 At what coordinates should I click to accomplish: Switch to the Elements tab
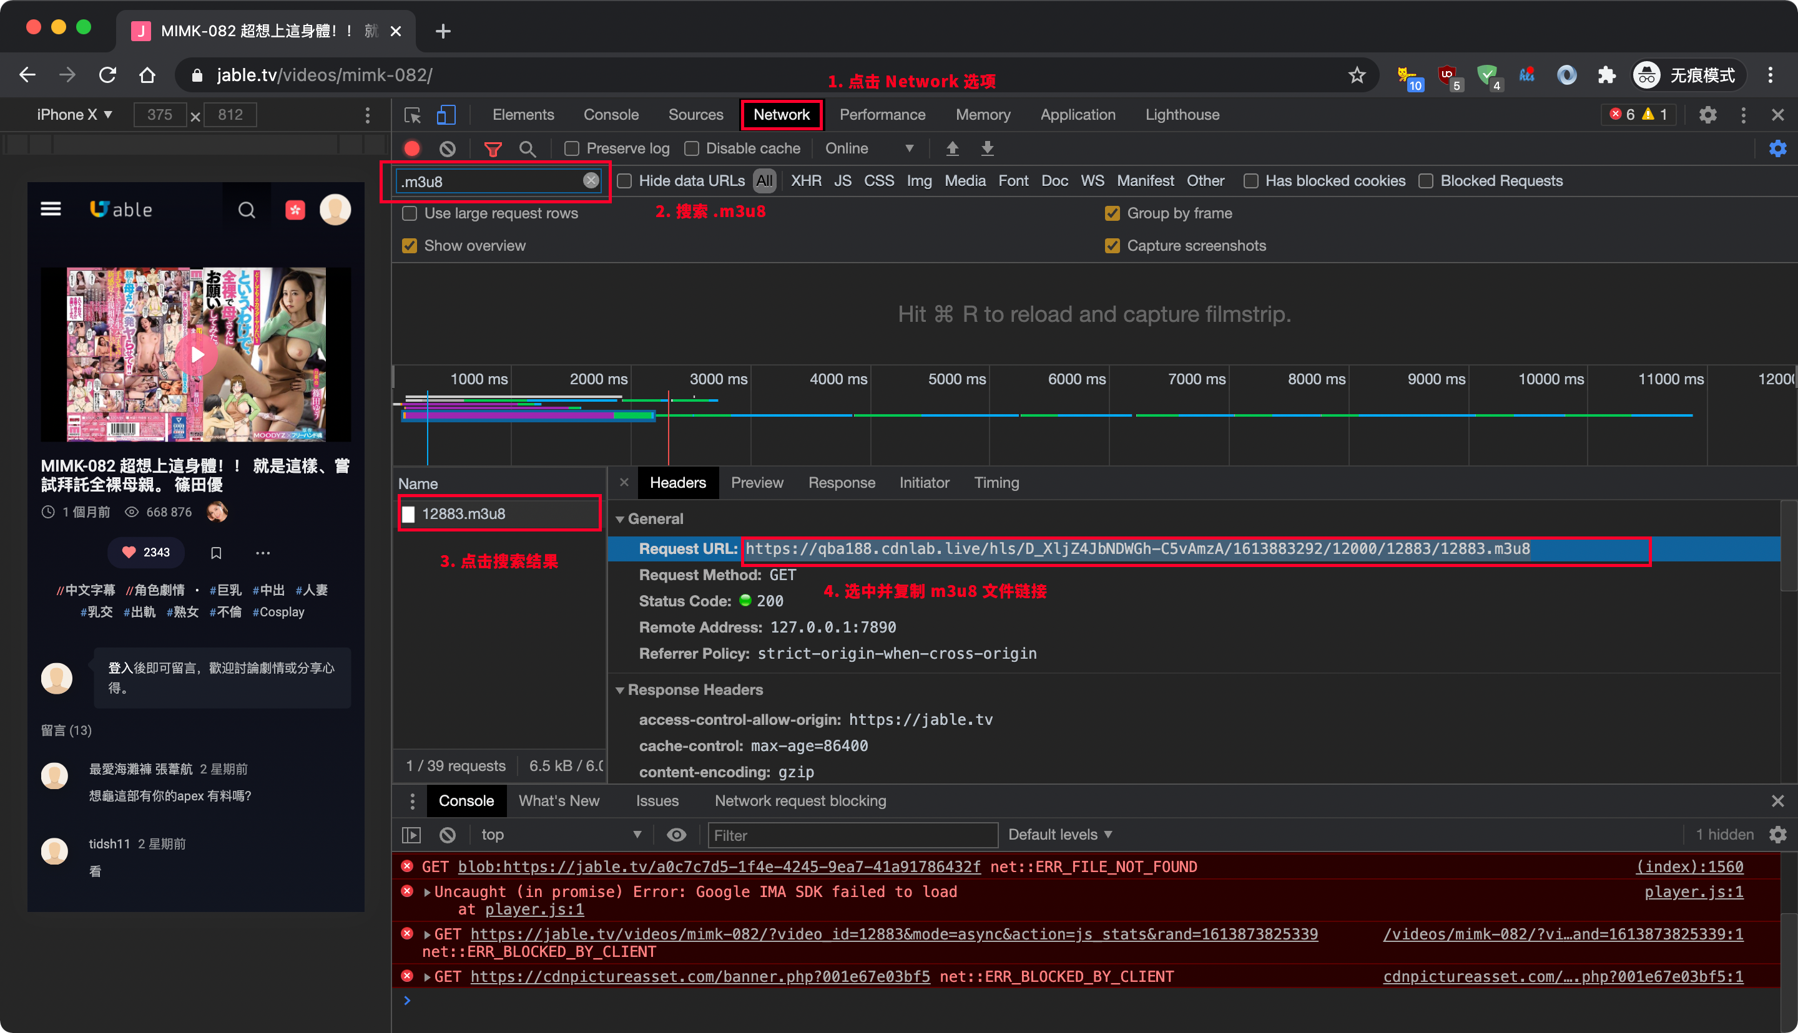(523, 115)
